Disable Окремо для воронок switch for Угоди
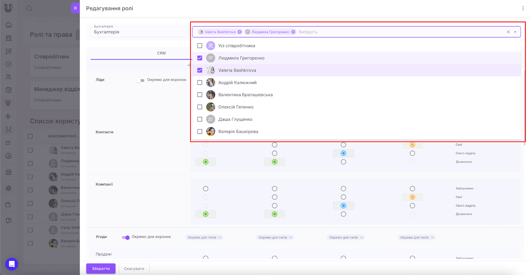531x275 pixels. coord(126,237)
